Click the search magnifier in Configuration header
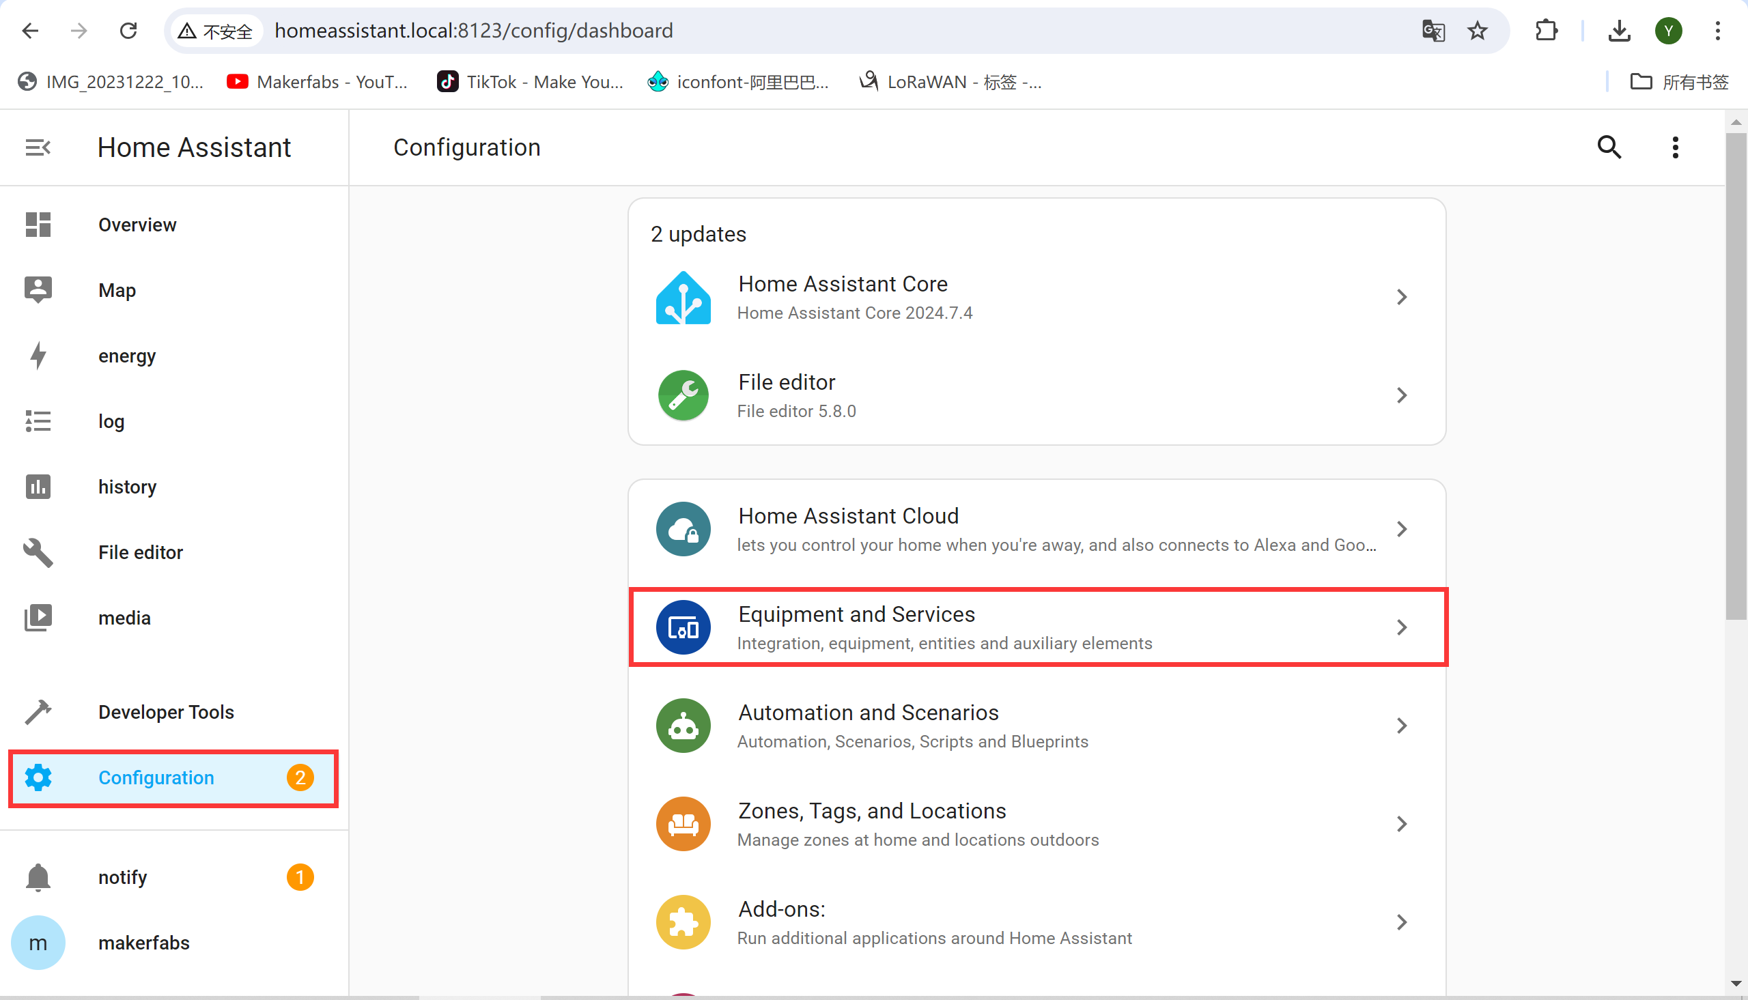The image size is (1748, 1000). [1609, 147]
